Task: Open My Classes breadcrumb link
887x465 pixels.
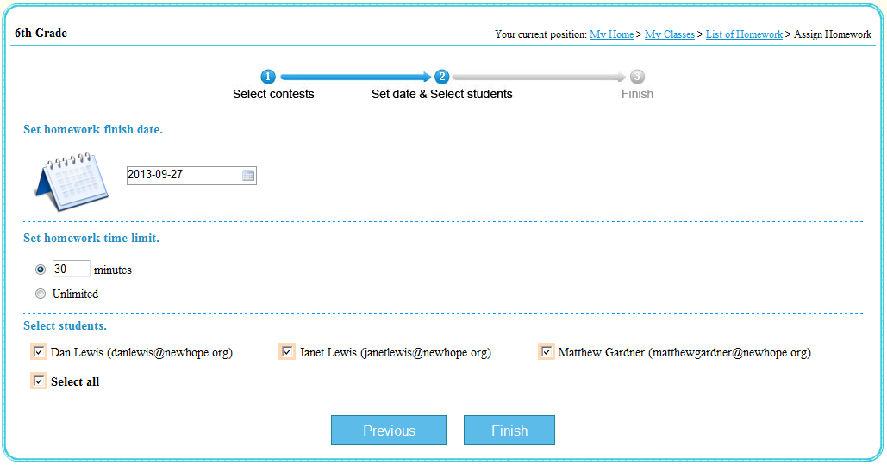Action: click(x=670, y=34)
